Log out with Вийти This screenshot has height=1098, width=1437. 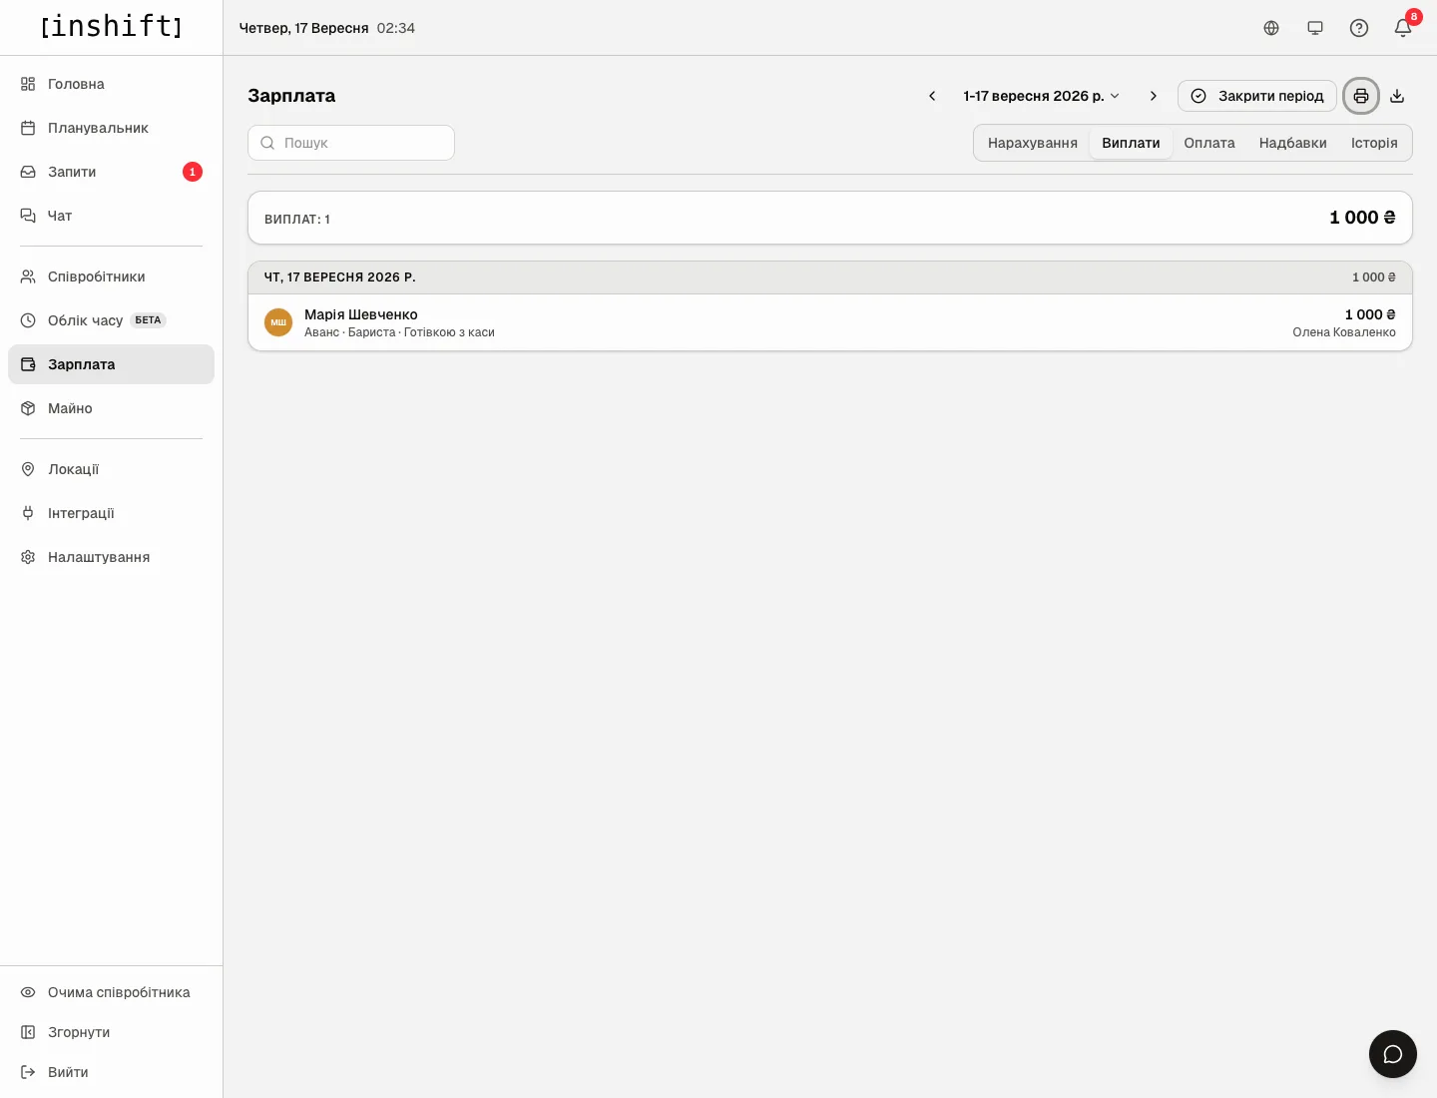pos(111,1072)
